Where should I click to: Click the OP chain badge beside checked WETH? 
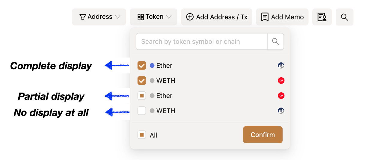click(281, 81)
